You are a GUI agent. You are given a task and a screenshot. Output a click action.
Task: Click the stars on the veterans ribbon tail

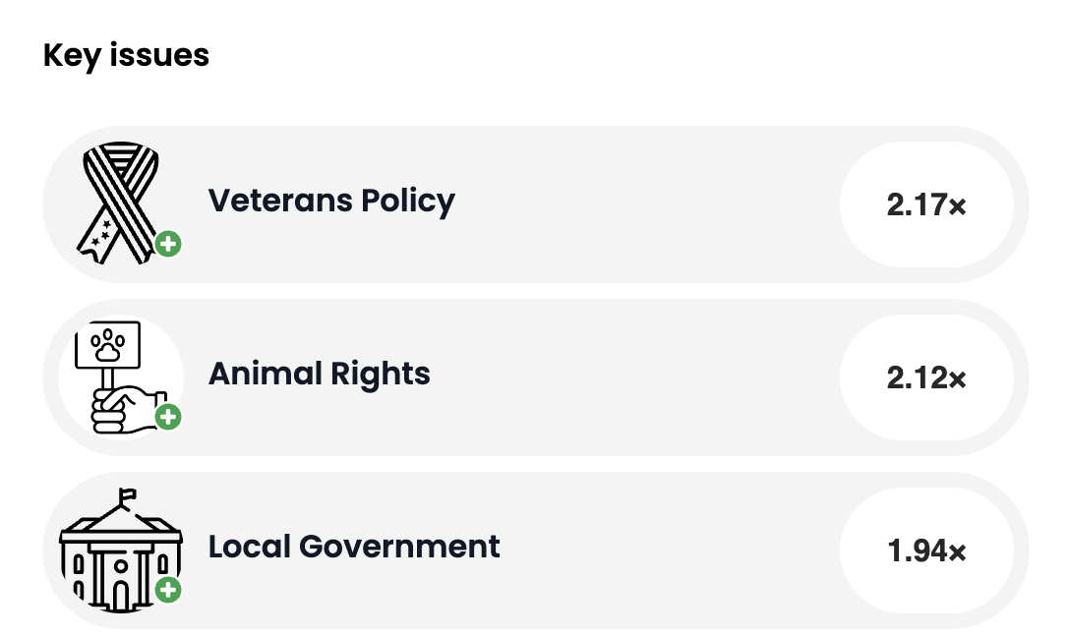tap(101, 232)
